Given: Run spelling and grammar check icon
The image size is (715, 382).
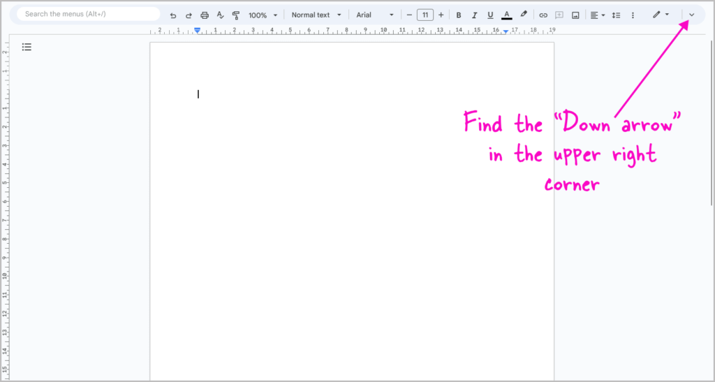Looking at the screenshot, I should coord(220,15).
